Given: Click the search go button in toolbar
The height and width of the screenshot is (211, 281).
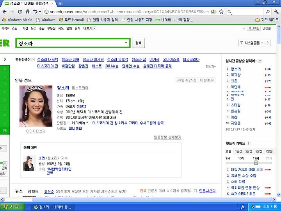Looking at the screenshot, I should (x=268, y=12).
